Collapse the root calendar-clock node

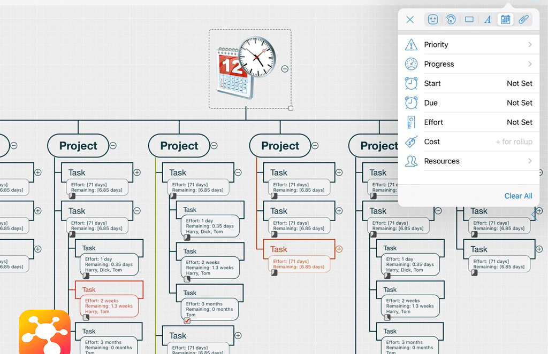[285, 69]
